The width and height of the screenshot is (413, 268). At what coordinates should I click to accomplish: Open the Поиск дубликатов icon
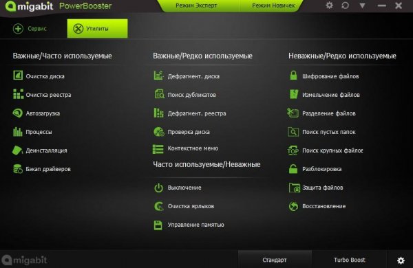pyautogui.click(x=160, y=94)
